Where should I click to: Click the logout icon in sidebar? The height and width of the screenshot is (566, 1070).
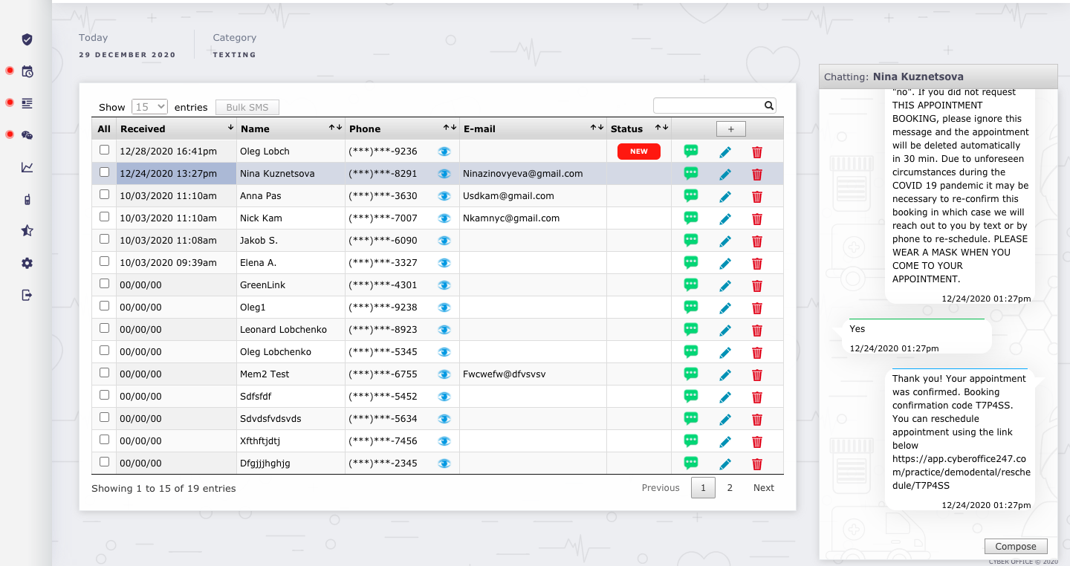point(27,295)
